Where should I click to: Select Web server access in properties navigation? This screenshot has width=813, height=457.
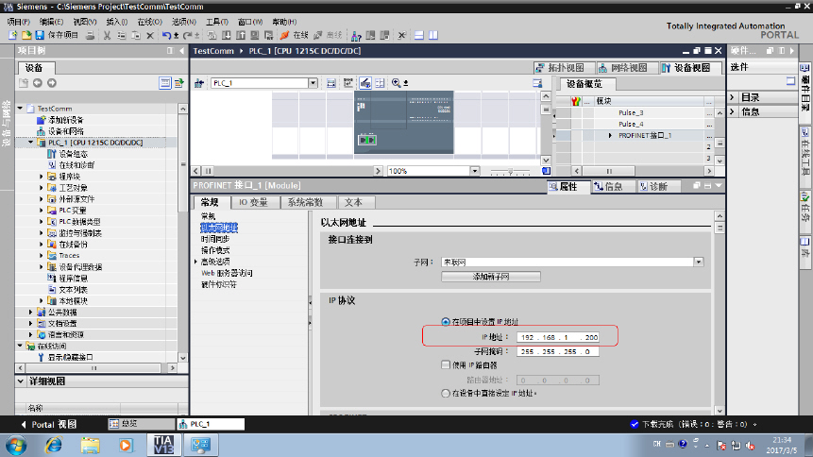227,273
